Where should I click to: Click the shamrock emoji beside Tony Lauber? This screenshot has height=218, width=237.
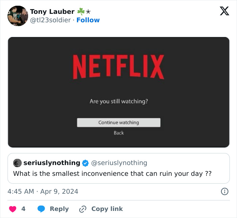pos(81,11)
